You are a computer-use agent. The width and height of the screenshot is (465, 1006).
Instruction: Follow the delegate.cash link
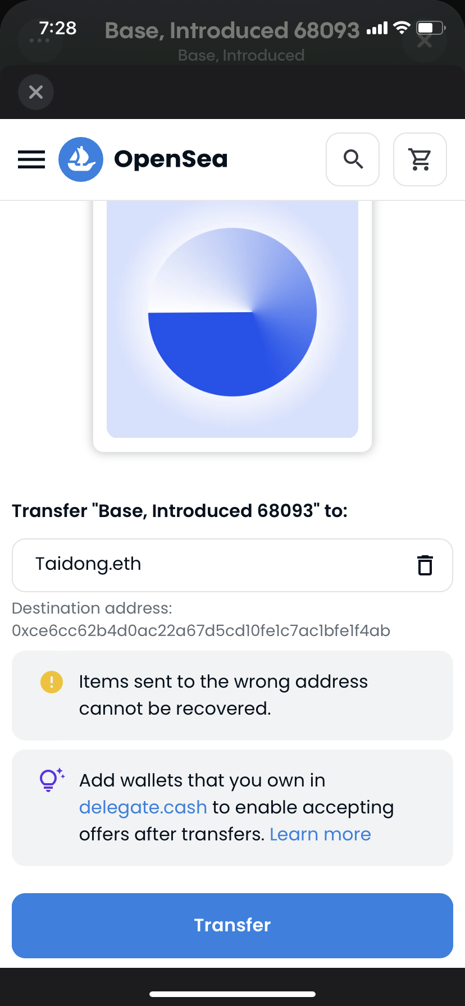(x=143, y=807)
